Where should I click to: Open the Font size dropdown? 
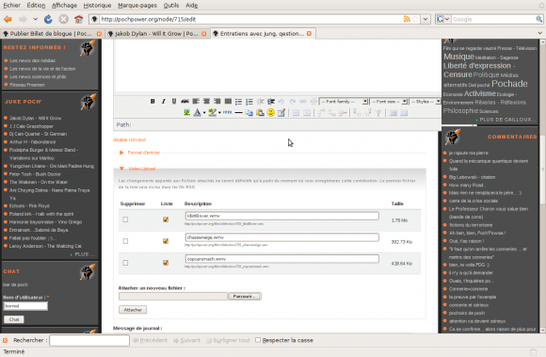click(388, 102)
